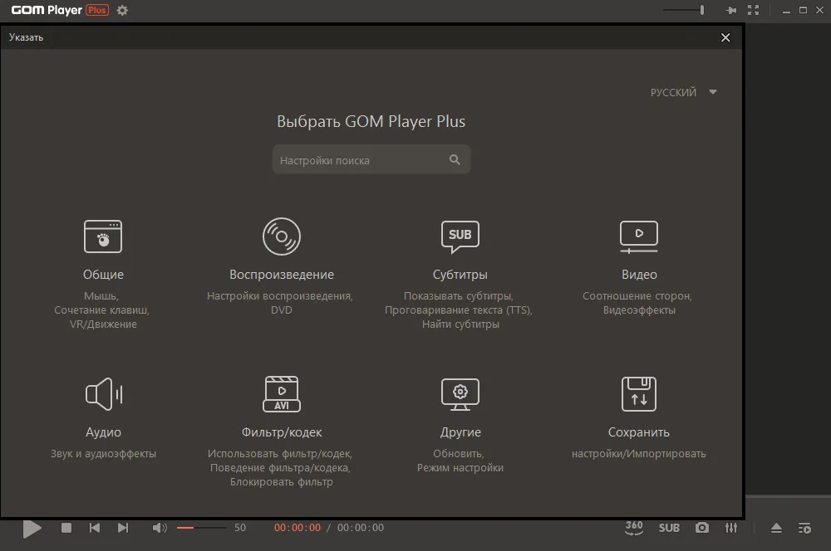Open the Общие settings icon
The height and width of the screenshot is (551, 831).
click(103, 236)
